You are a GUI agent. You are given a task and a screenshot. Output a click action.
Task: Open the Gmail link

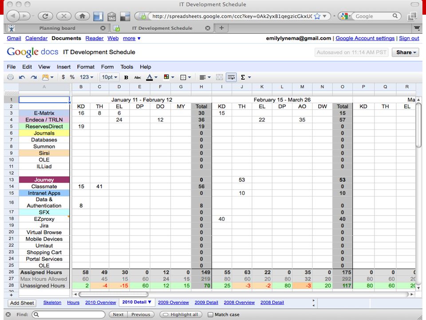(x=14, y=38)
